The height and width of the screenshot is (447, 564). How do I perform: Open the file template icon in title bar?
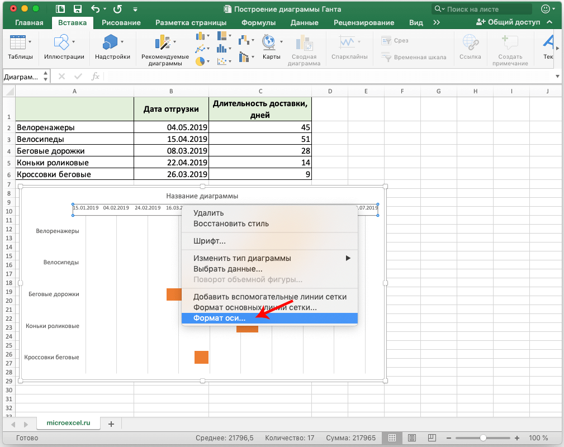pyautogui.click(x=60, y=9)
